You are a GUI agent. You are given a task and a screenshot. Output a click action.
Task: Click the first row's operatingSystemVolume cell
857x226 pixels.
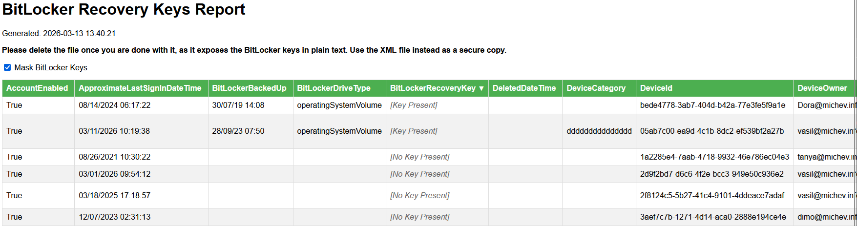[339, 105]
